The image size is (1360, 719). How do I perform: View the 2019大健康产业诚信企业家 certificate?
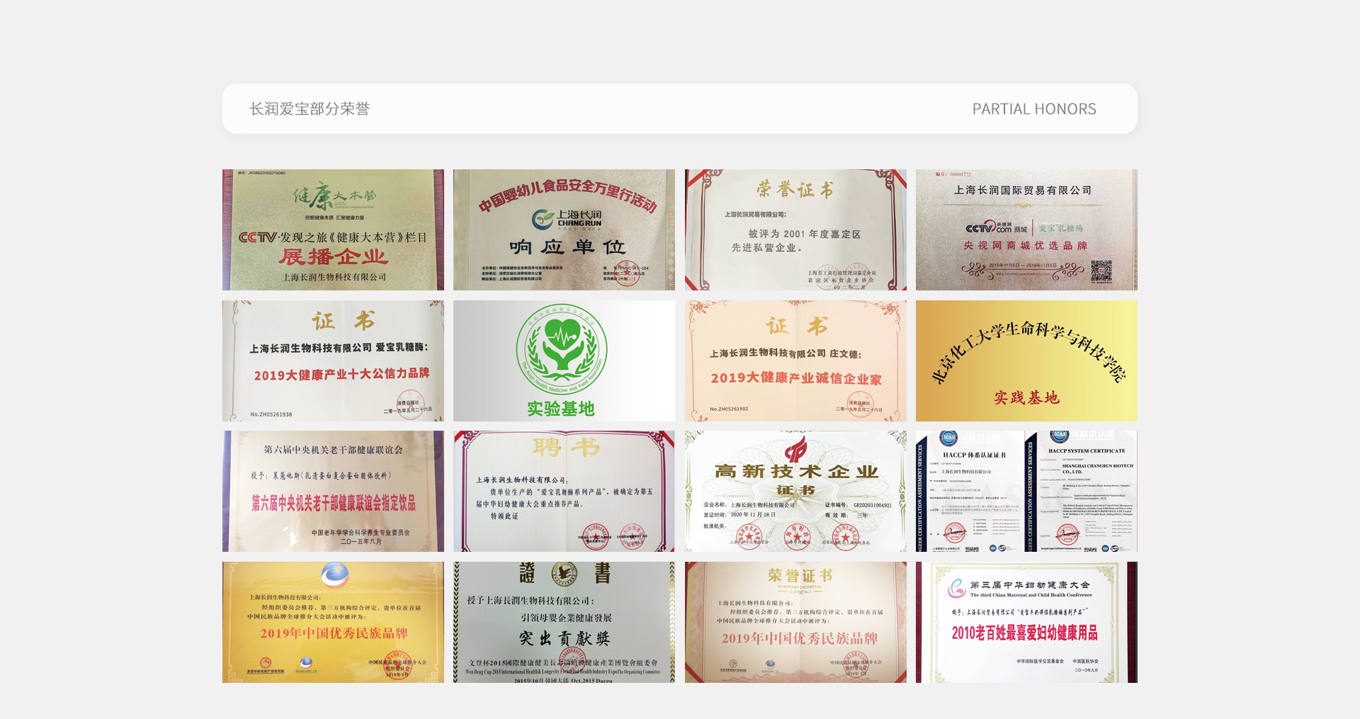click(795, 361)
